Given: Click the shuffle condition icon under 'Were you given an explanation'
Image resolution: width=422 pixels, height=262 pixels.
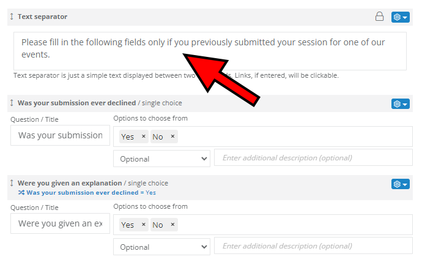Looking at the screenshot, I should 21,192.
